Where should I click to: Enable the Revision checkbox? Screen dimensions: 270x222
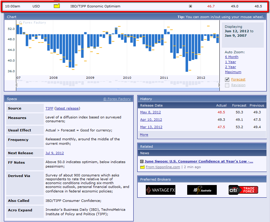tap(227, 85)
